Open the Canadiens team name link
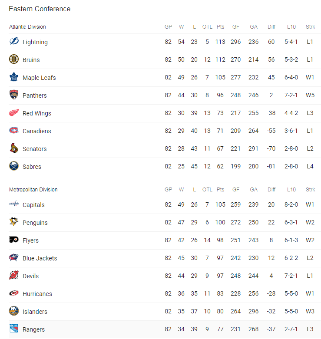Screen dimensions: 321x339 coord(37,131)
